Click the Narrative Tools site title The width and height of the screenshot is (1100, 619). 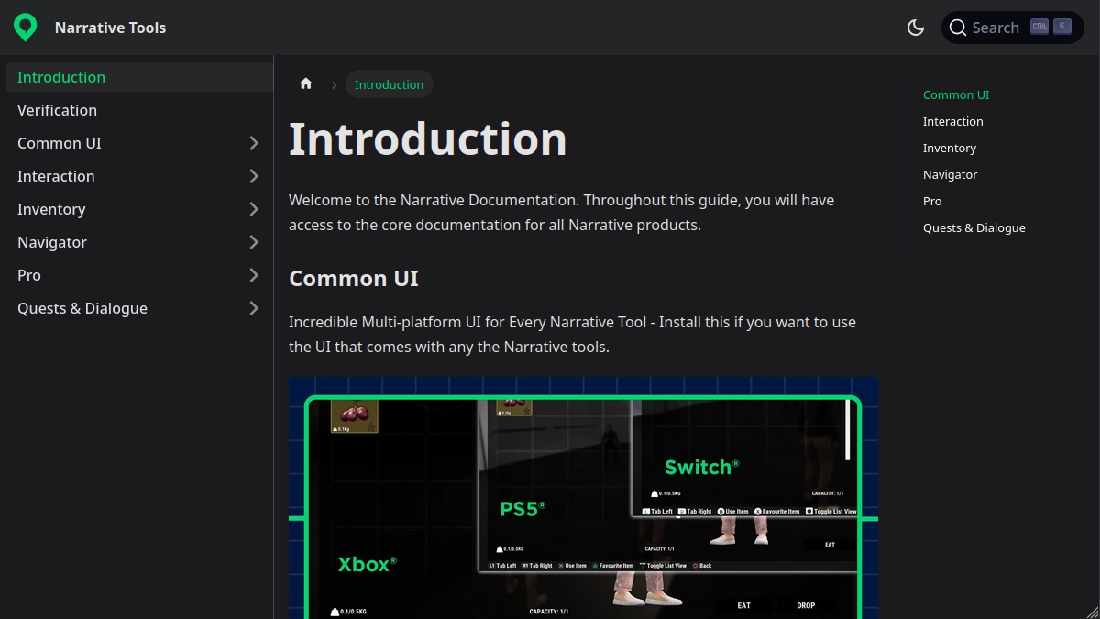click(110, 28)
